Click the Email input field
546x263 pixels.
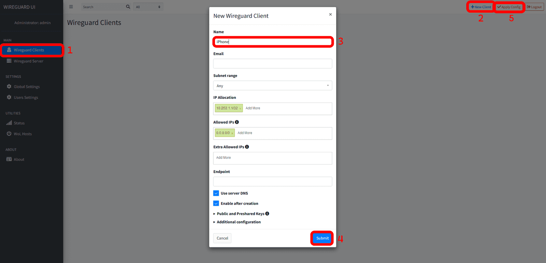[x=272, y=64]
